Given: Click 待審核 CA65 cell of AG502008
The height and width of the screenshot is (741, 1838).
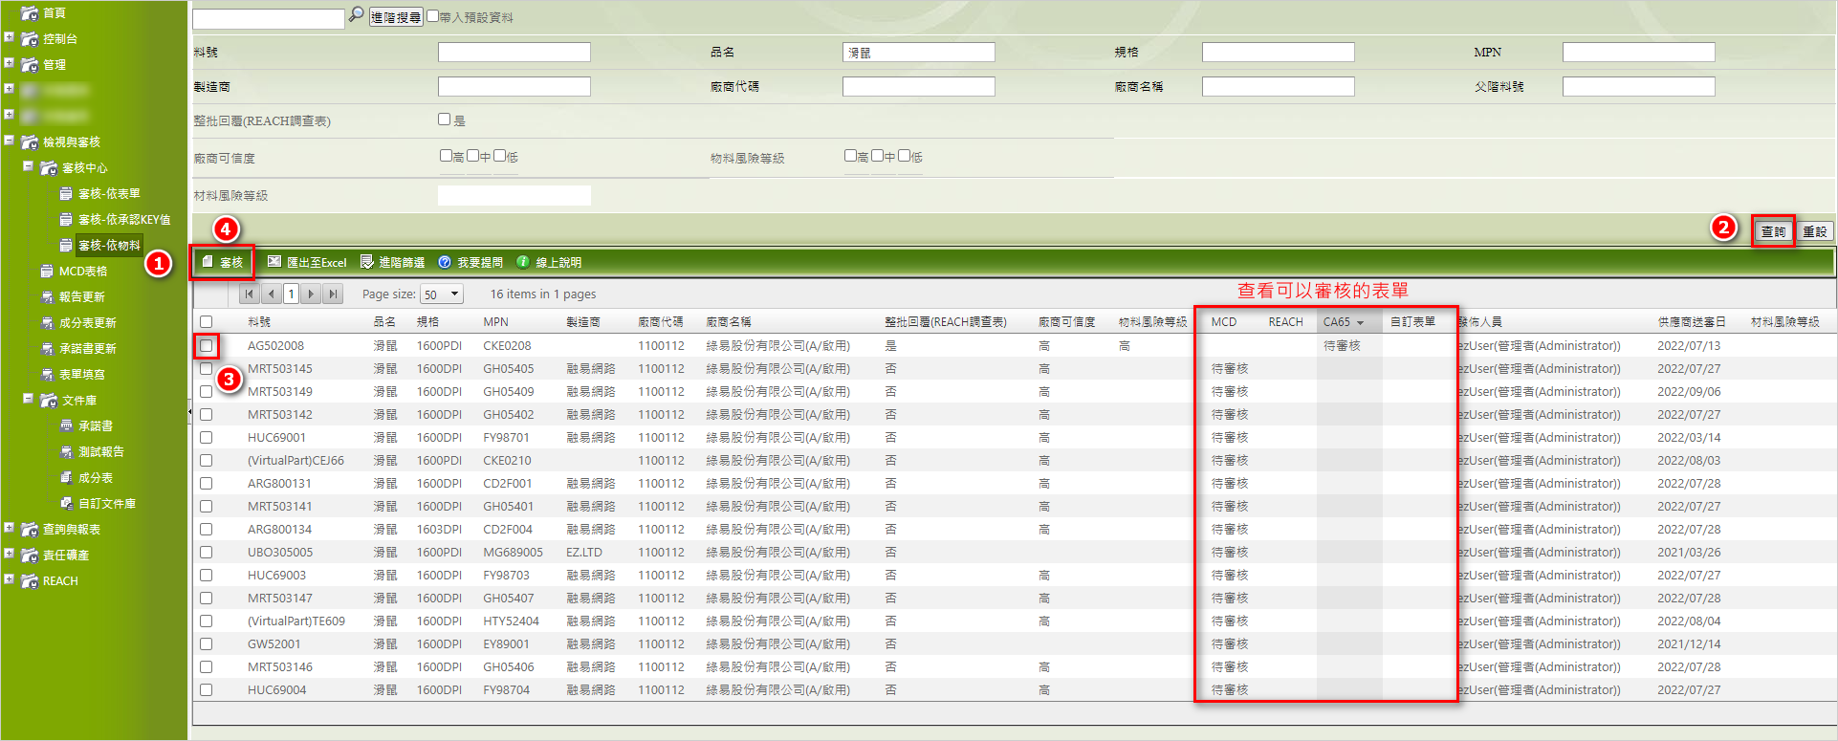Looking at the screenshot, I should pyautogui.click(x=1342, y=345).
